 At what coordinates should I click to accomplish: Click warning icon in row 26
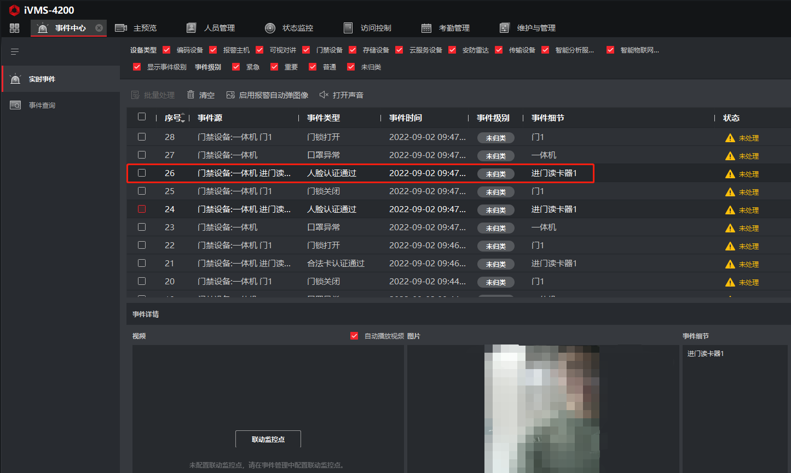point(730,174)
